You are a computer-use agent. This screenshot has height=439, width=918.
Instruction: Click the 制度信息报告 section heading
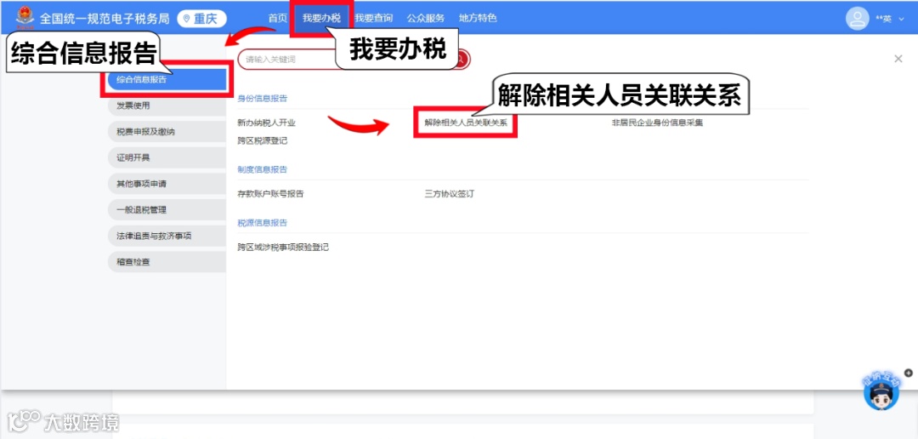[x=263, y=169]
